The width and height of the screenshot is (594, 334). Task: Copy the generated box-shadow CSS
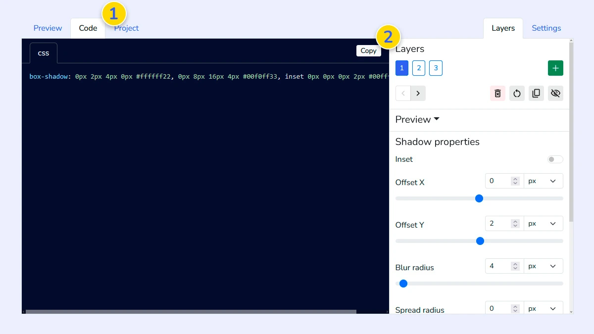368,50
